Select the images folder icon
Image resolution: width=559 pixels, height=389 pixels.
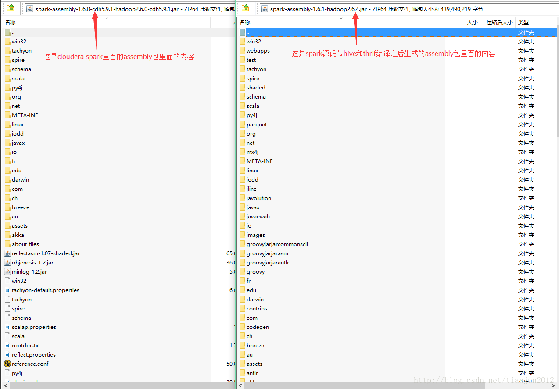coord(242,235)
